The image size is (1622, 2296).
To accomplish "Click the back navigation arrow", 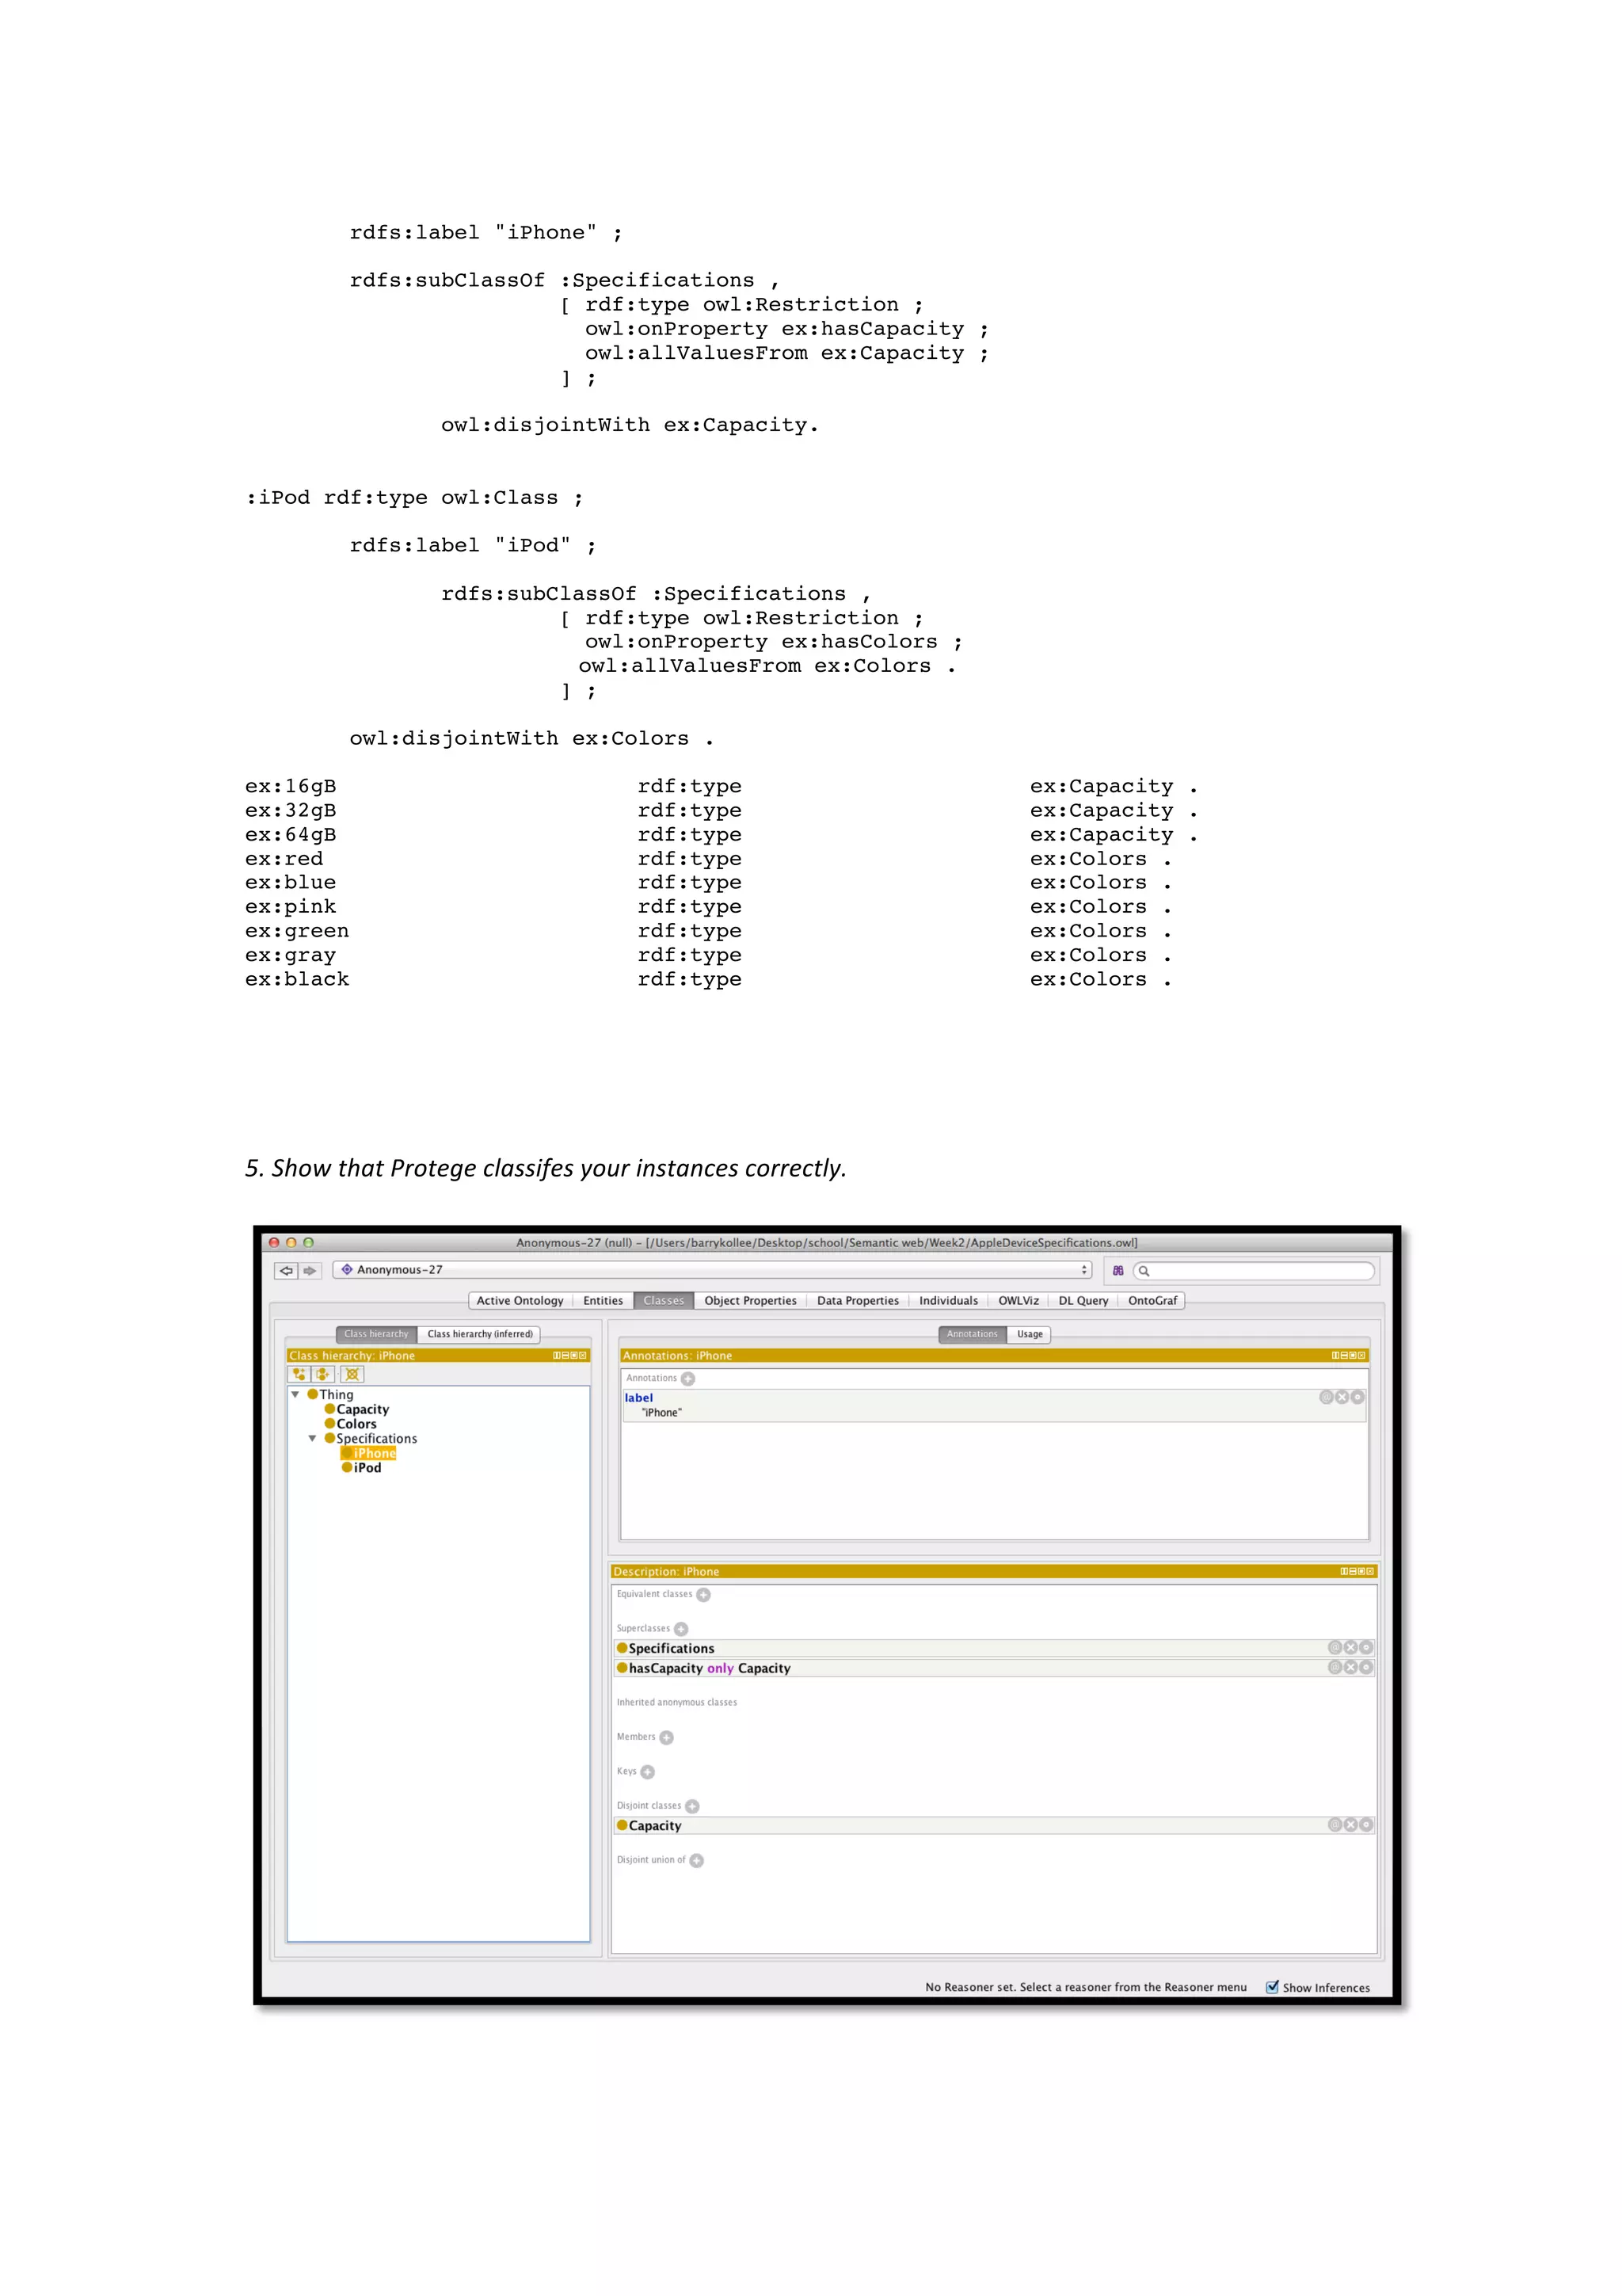I will (286, 1270).
